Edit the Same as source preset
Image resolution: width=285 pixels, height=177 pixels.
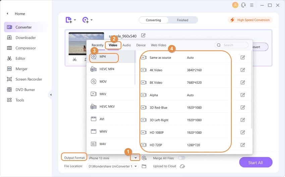click(243, 57)
